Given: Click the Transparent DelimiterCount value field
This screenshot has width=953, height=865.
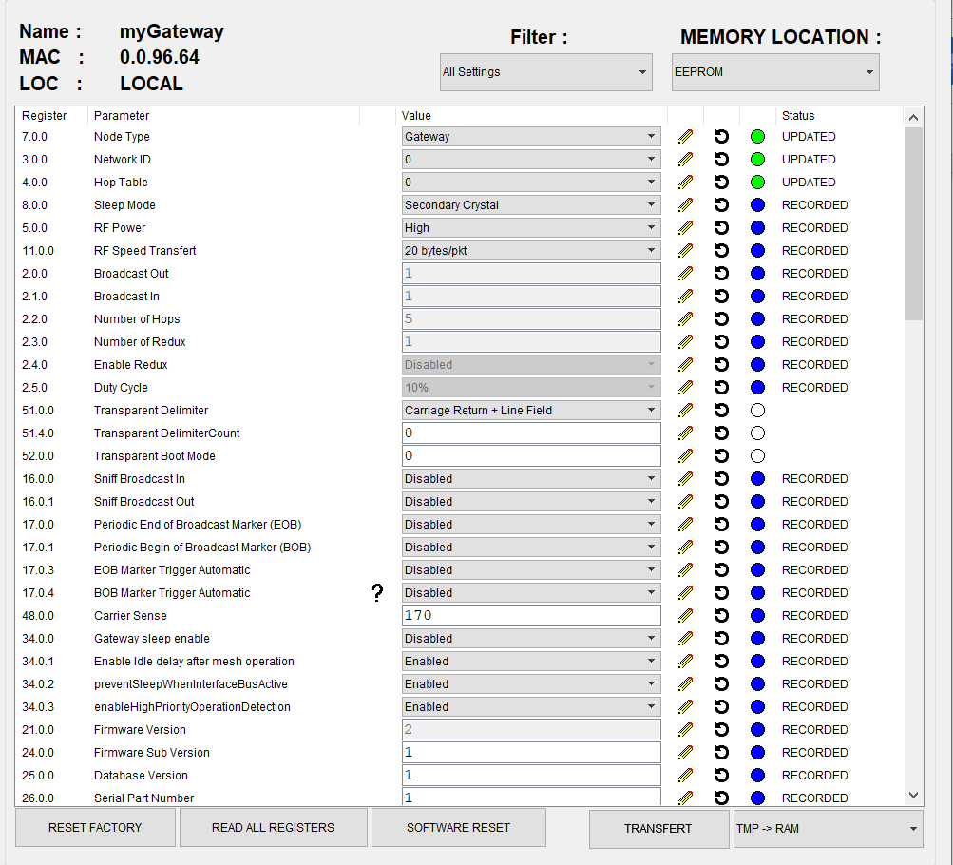Looking at the screenshot, I should [531, 432].
